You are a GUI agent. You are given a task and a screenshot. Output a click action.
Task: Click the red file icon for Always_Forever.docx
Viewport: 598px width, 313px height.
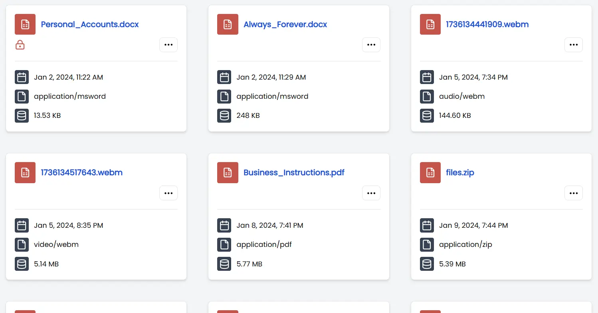[x=228, y=24]
